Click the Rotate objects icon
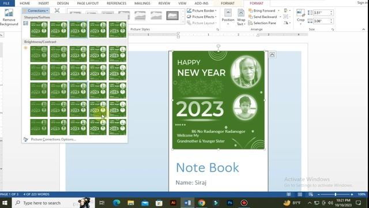This screenshot has width=369, height=208. 286,23
